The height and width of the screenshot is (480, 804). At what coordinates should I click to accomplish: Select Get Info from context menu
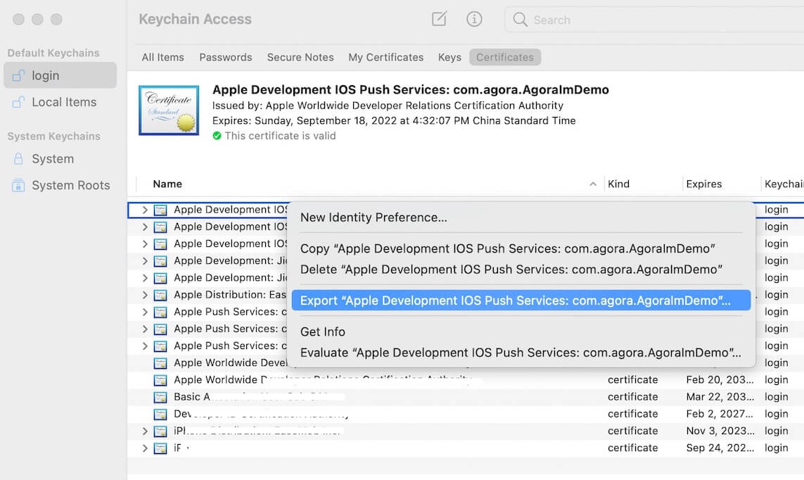(323, 331)
